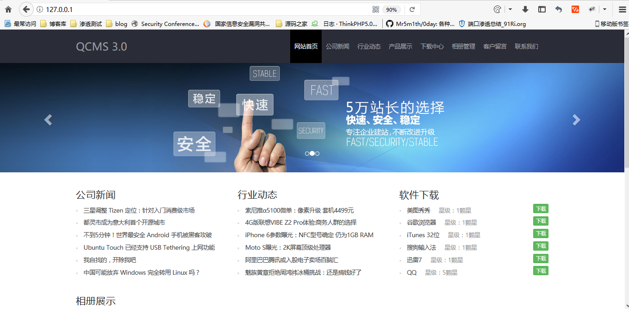Switch to the 产品展示 navigation tab
The width and height of the screenshot is (629, 309).
pos(400,46)
